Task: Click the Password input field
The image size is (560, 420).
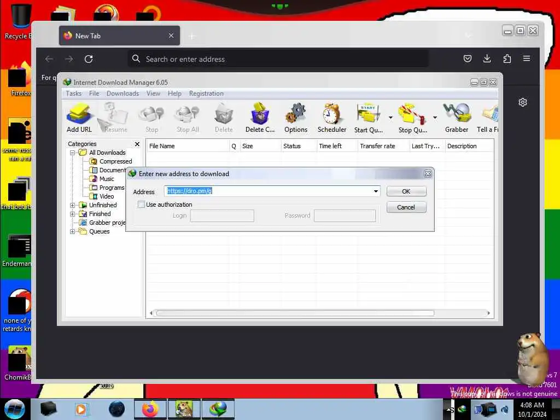Action: [345, 215]
